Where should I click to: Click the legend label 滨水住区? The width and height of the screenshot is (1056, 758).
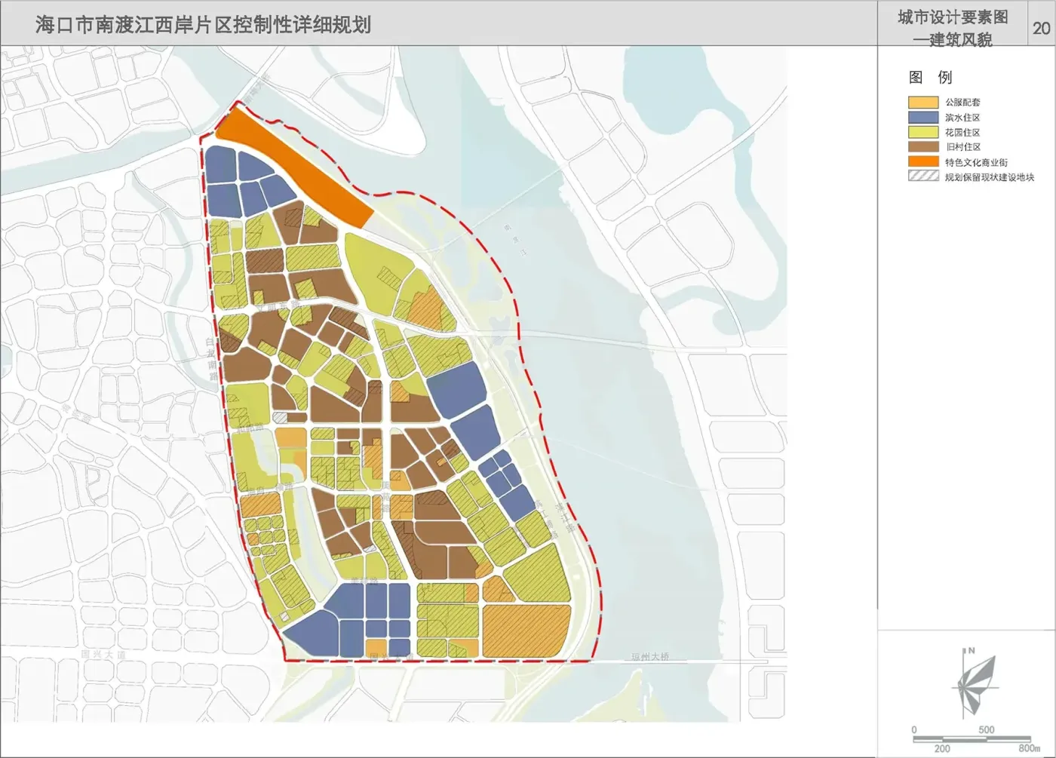pos(962,118)
